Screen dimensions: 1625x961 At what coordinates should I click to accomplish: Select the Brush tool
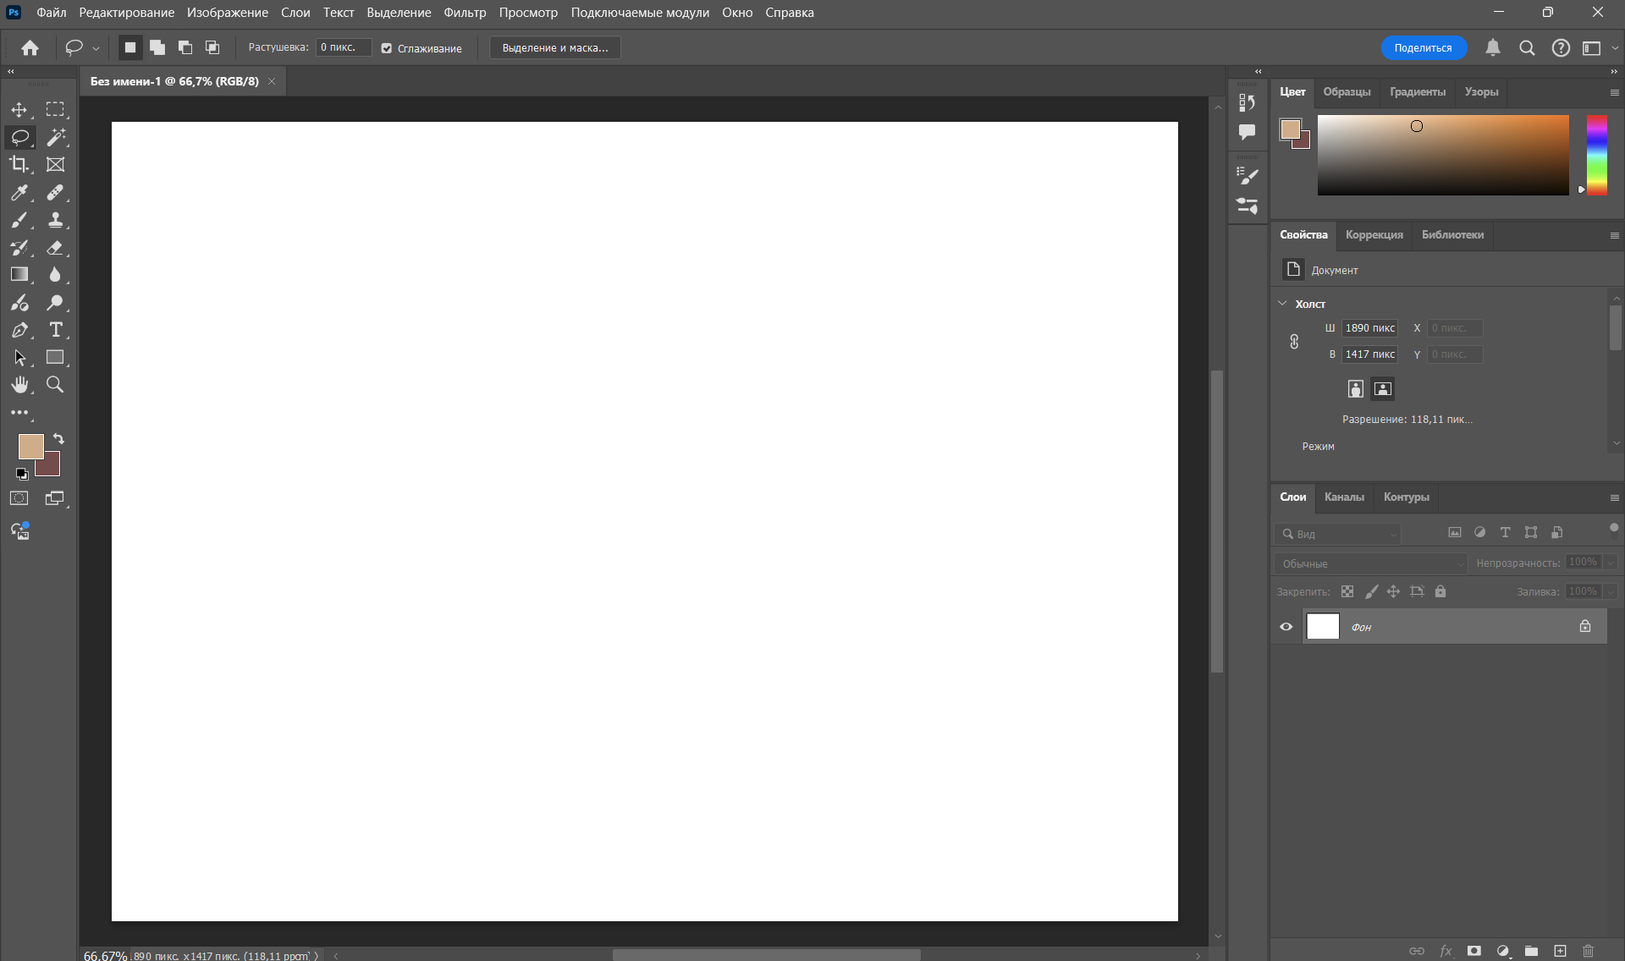(x=19, y=221)
